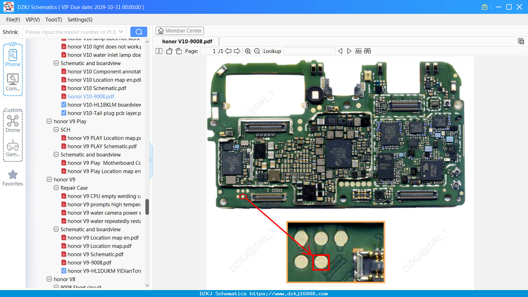Collapse the tree panel with splitter handle
Image resolution: width=528 pixels, height=297 pixels.
point(151,160)
